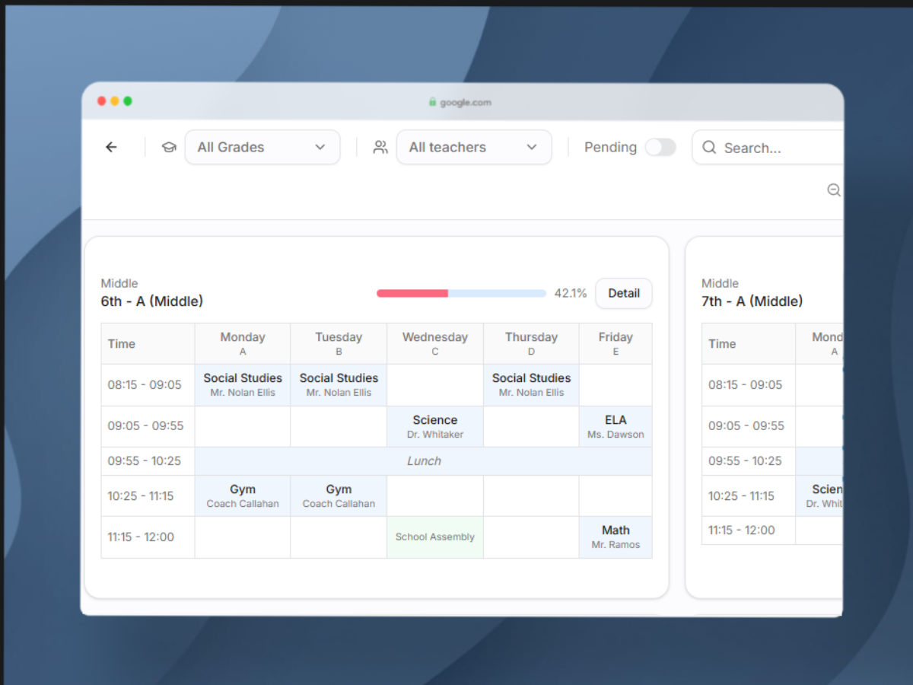Viewport: 913px width, 685px height.
Task: Click the Tuesday B column header
Action: (339, 344)
